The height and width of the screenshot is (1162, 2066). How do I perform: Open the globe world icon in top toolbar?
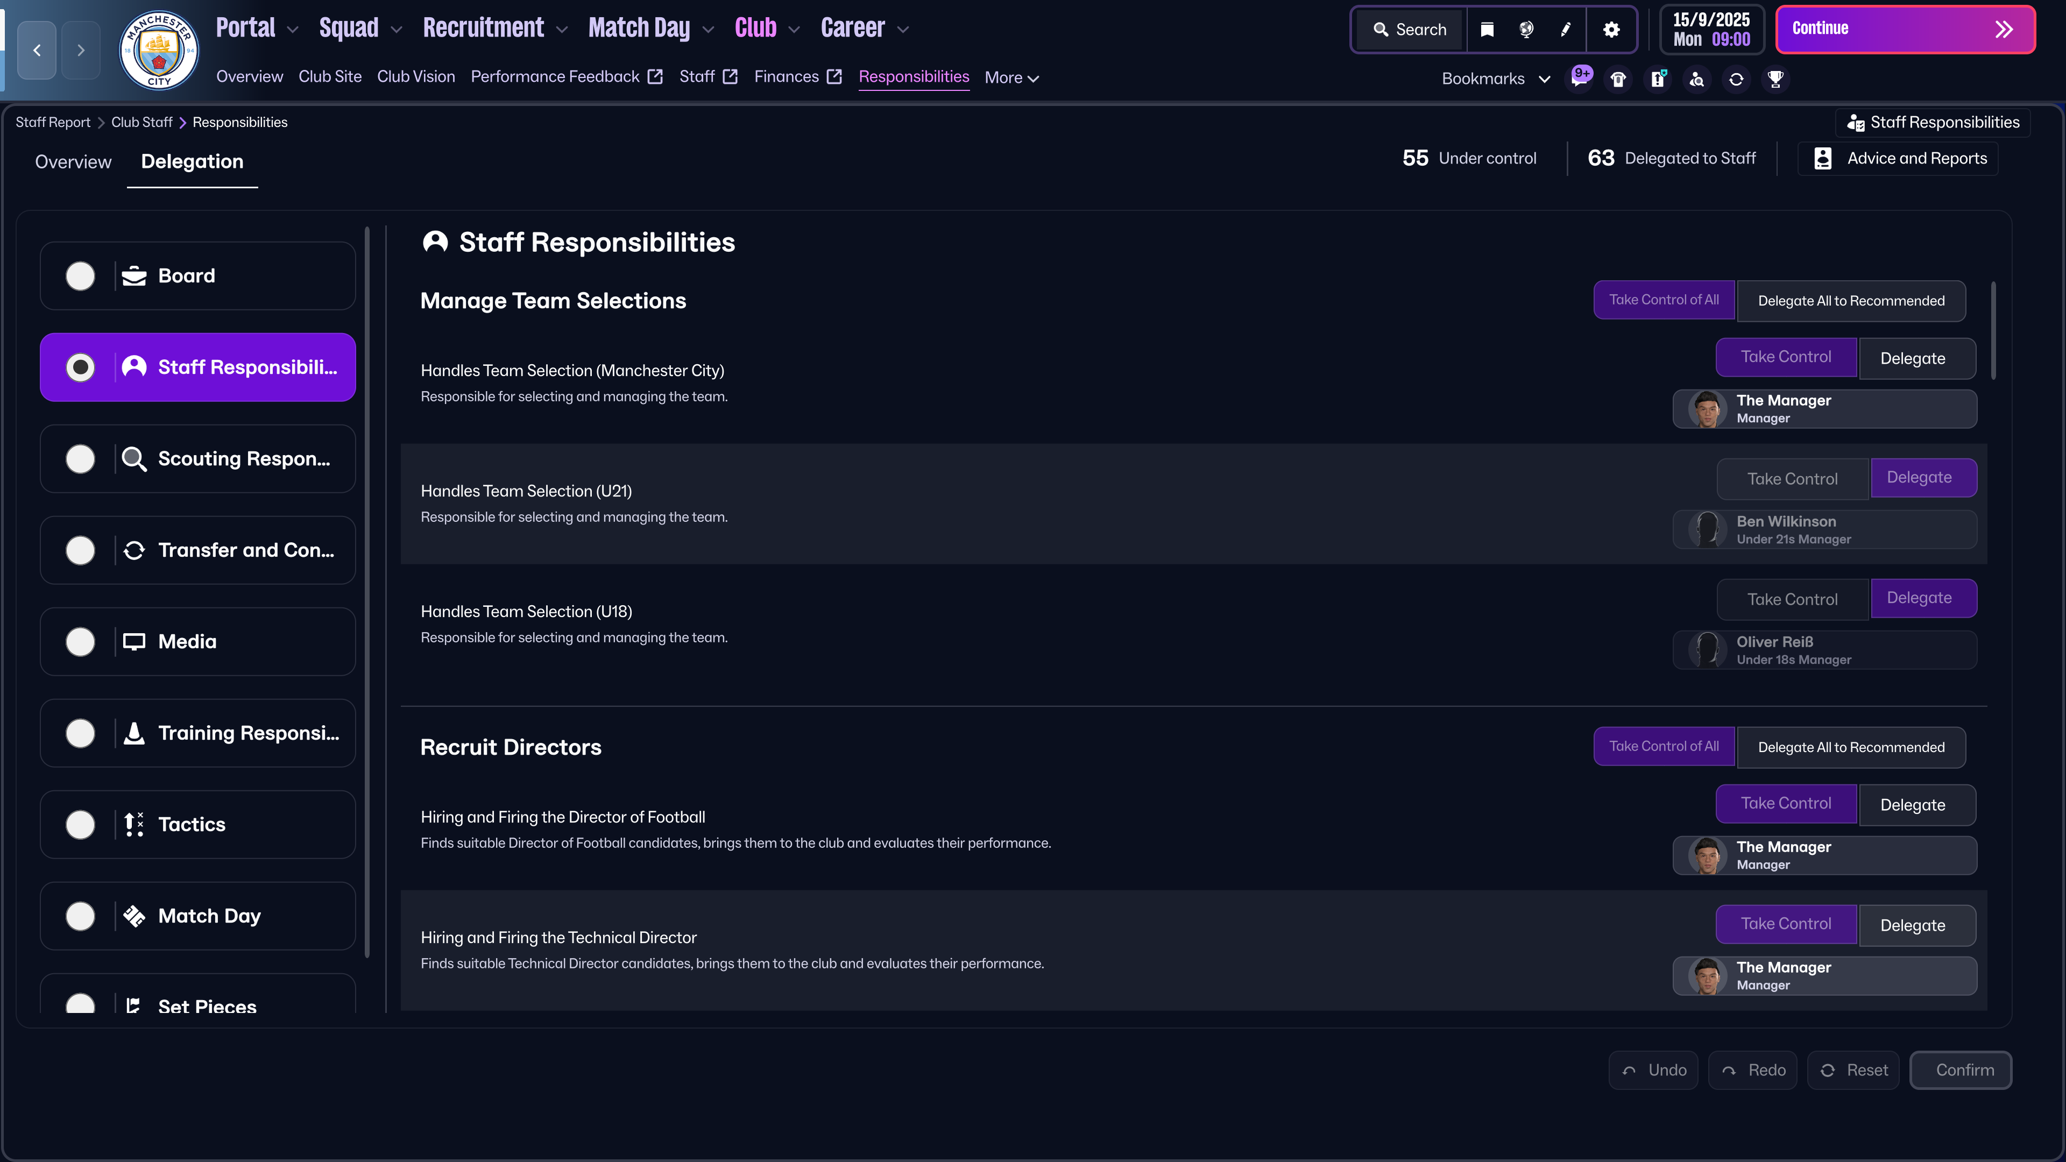point(1526,30)
